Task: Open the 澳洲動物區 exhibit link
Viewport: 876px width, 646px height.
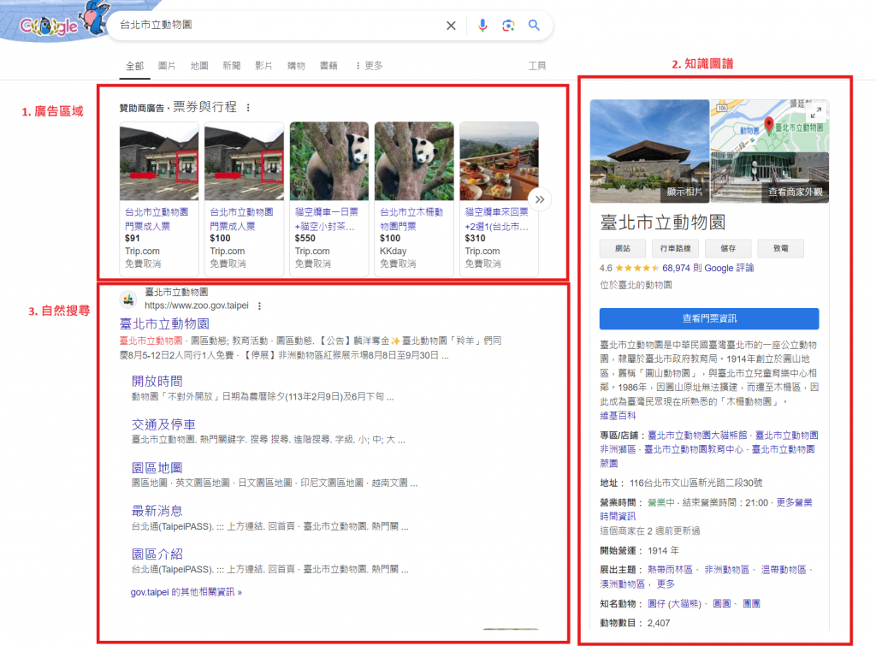Action: pos(623,584)
